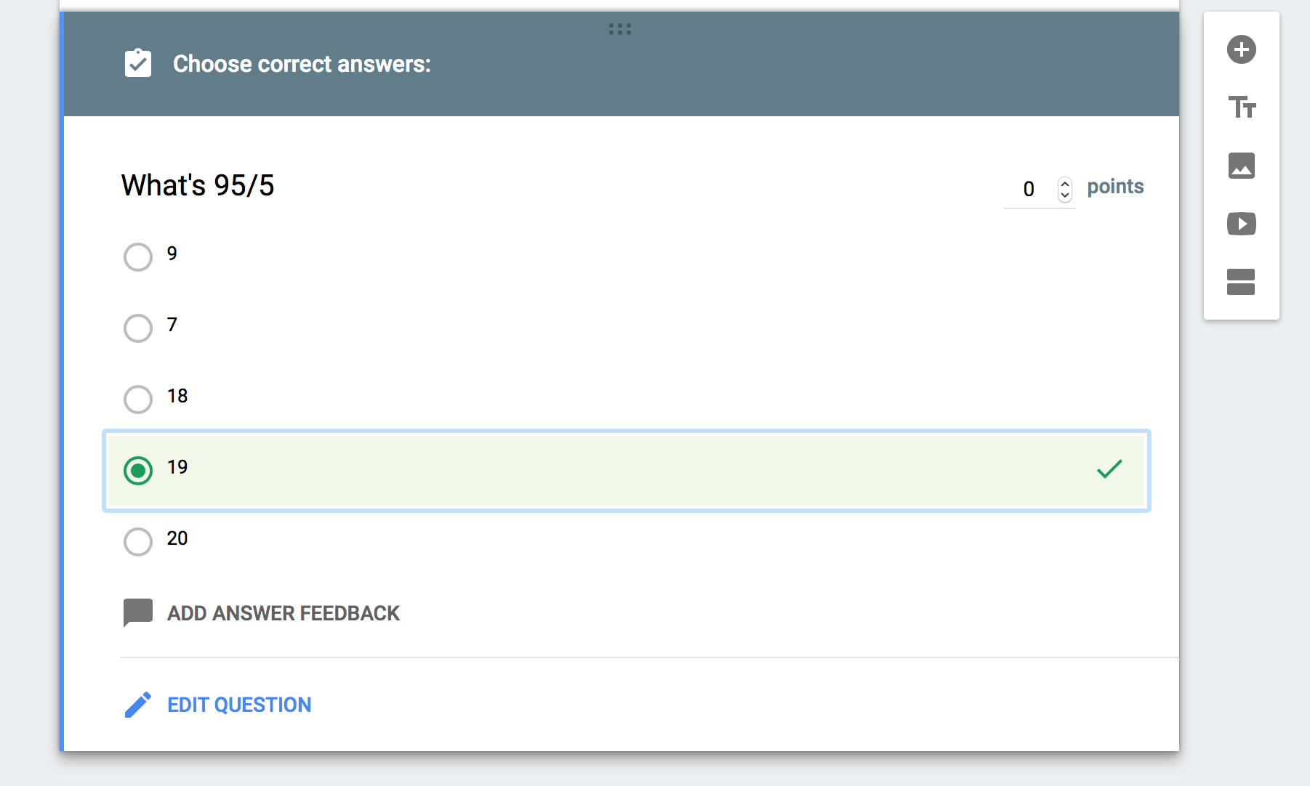This screenshot has width=1310, height=786.
Task: Click Add Answer Feedback button
Action: pos(262,613)
